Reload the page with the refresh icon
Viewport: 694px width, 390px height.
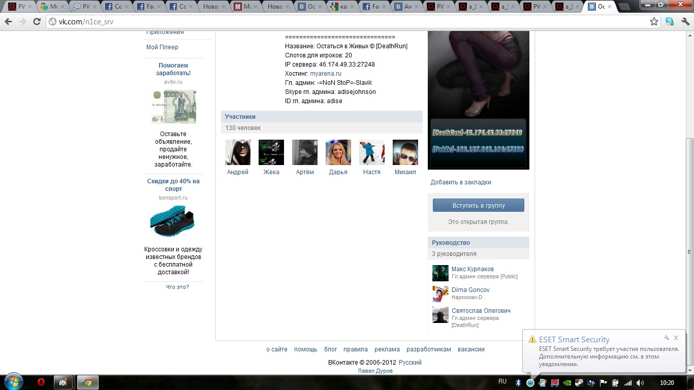coord(37,22)
